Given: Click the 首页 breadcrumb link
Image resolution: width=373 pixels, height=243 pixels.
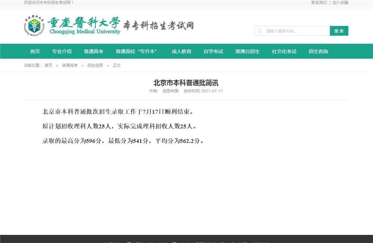Looking at the screenshot, I should pos(48,65).
